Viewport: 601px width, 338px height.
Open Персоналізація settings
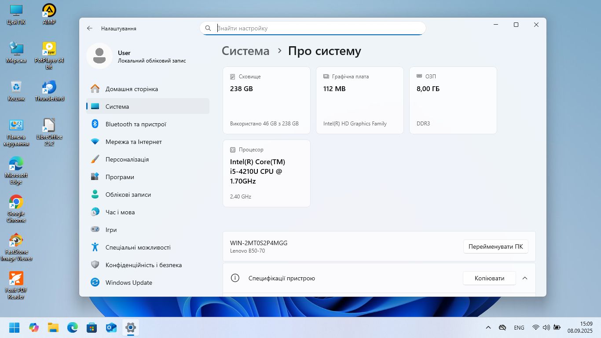148,159
